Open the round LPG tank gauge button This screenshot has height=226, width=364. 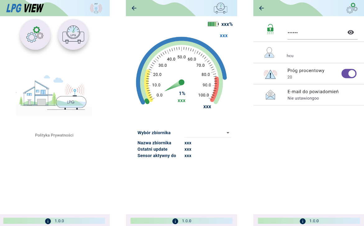[73, 35]
